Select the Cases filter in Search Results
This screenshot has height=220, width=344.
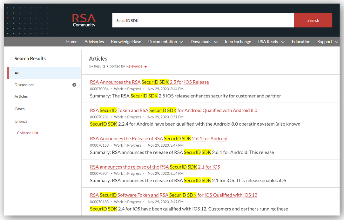(x=19, y=109)
